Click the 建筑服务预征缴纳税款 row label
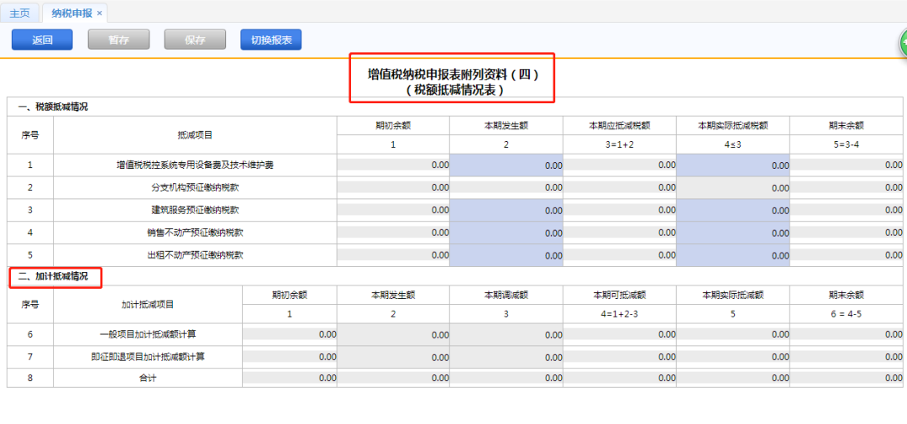907x424 pixels. (195, 211)
